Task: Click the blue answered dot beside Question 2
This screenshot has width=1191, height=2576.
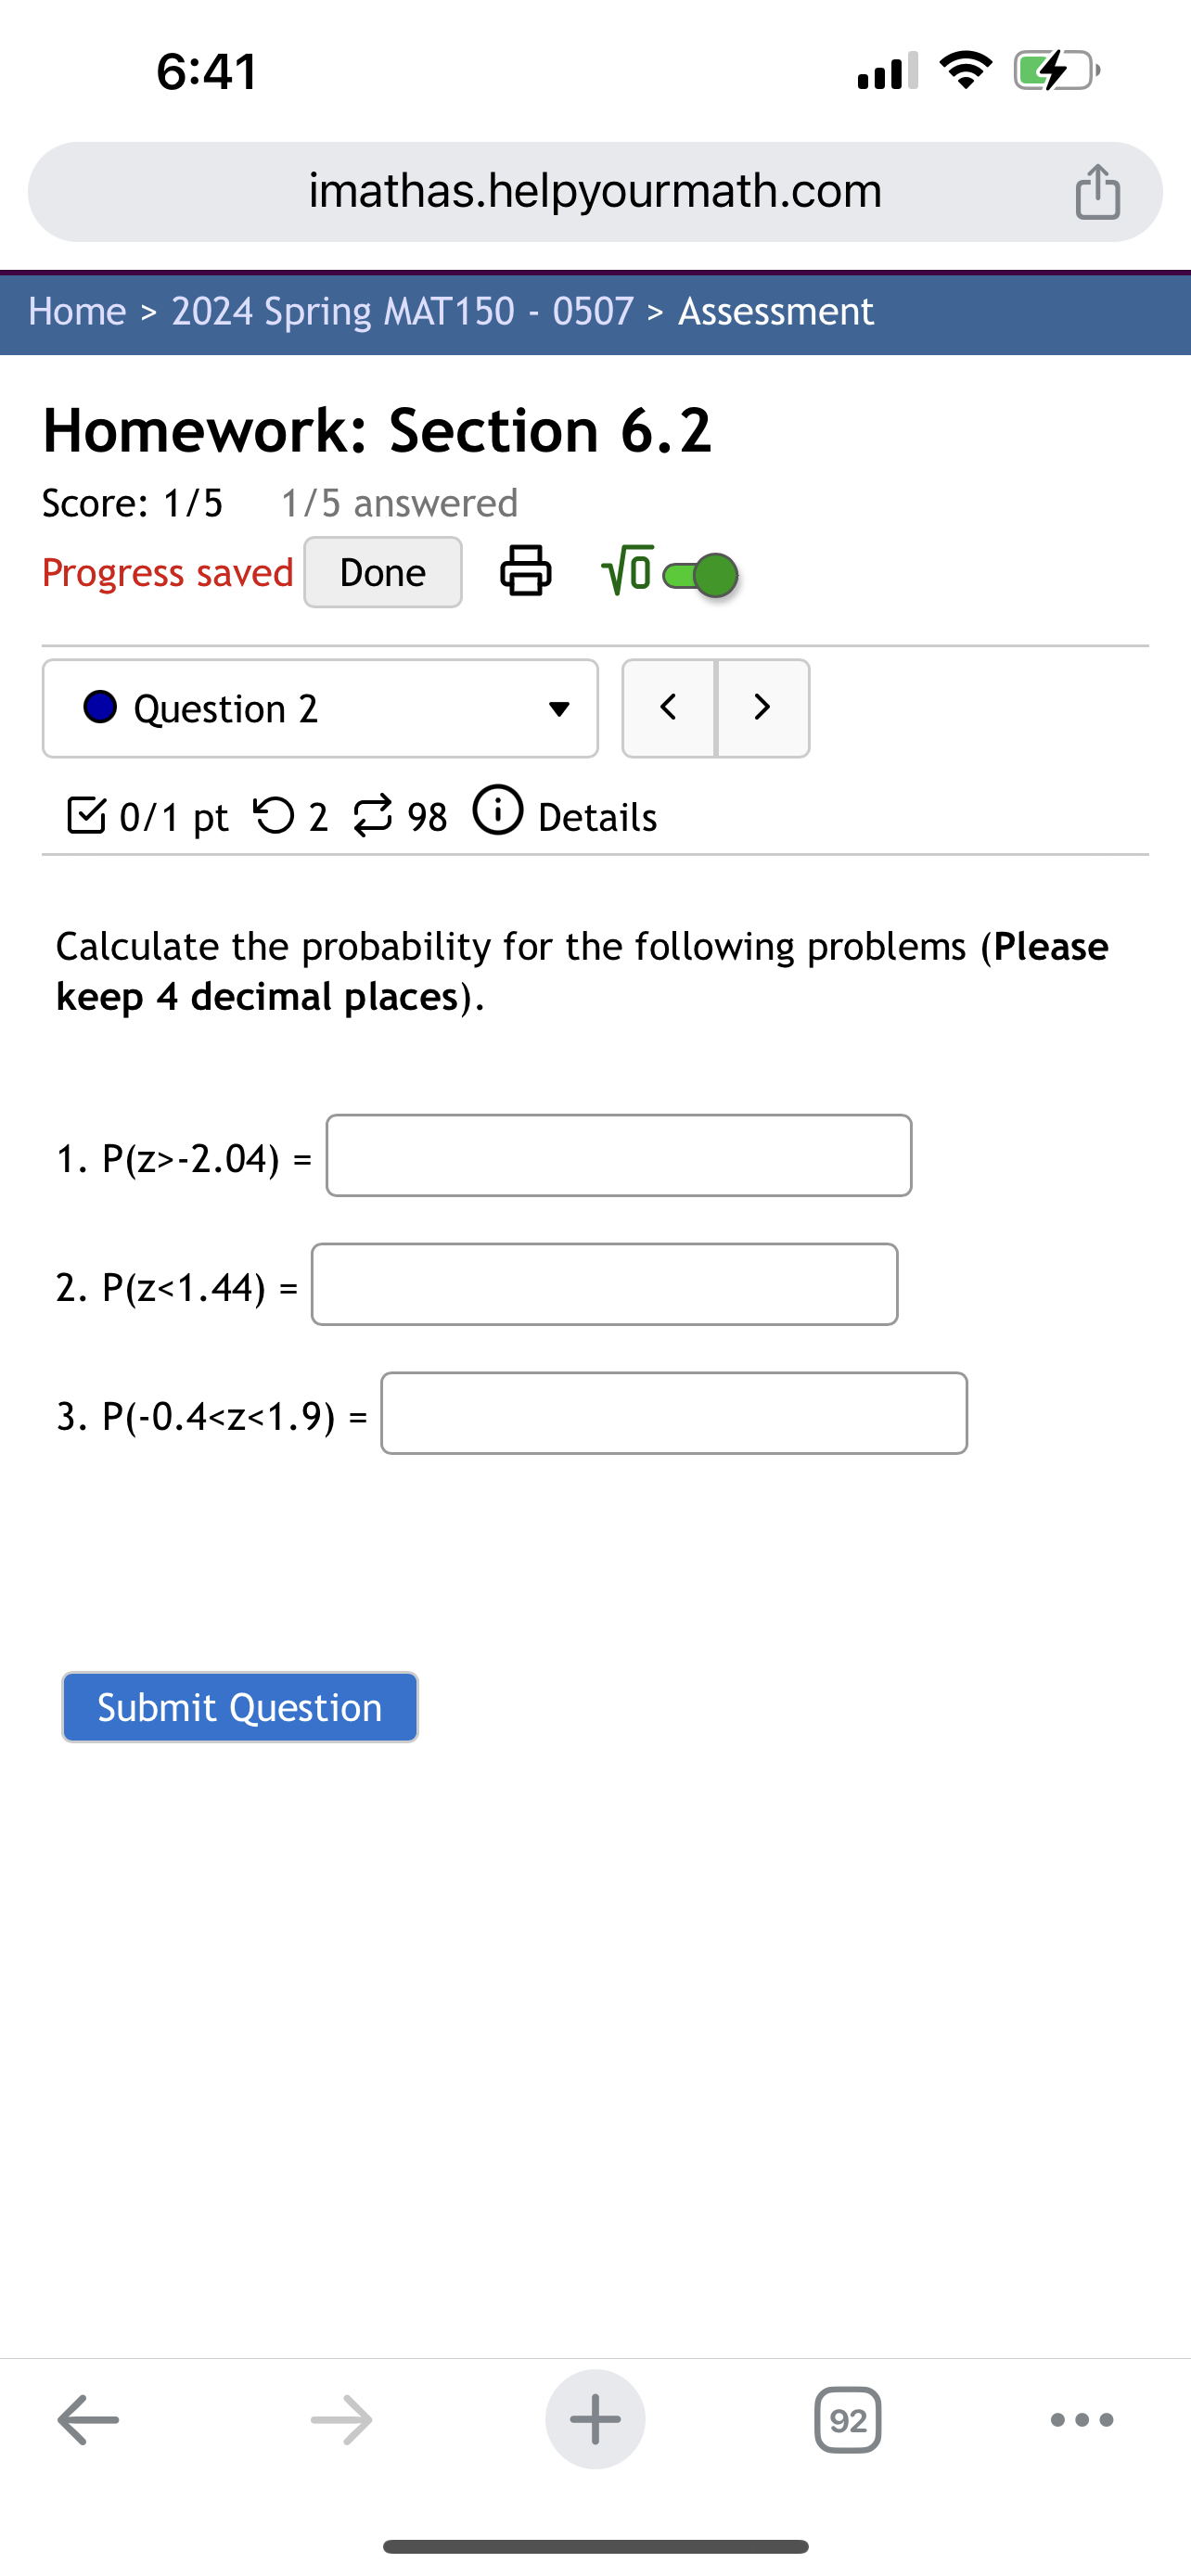Action: 99,708
